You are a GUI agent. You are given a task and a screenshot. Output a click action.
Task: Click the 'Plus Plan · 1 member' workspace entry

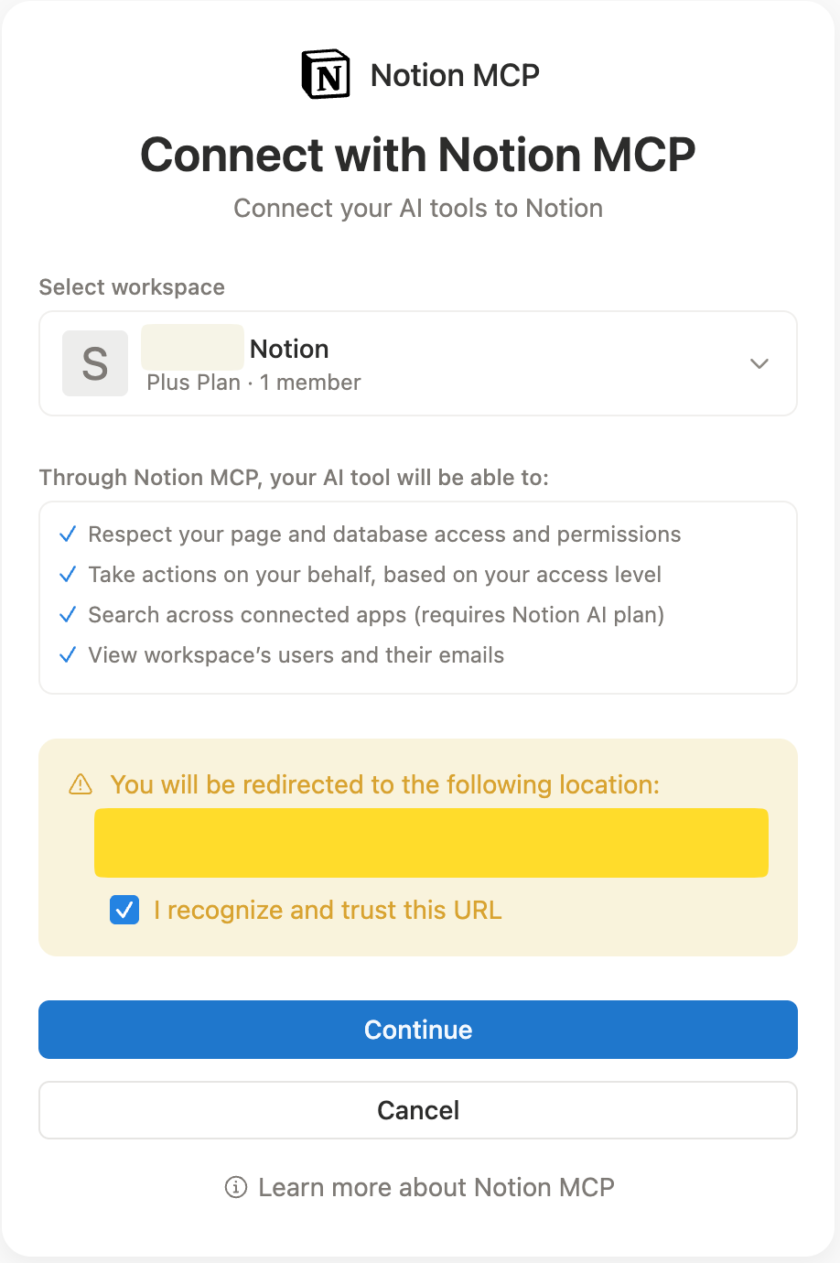point(254,383)
